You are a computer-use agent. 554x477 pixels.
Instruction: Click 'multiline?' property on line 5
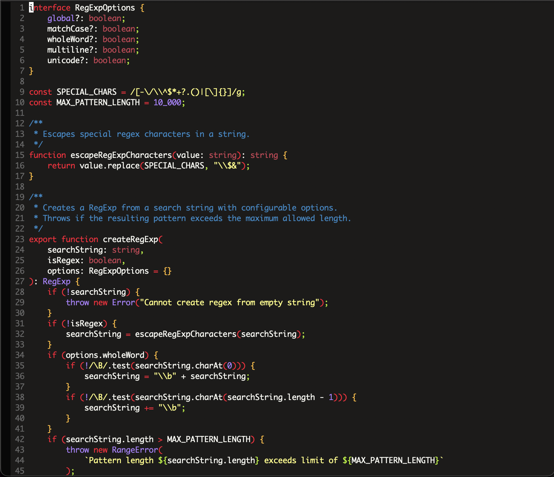[x=70, y=50]
